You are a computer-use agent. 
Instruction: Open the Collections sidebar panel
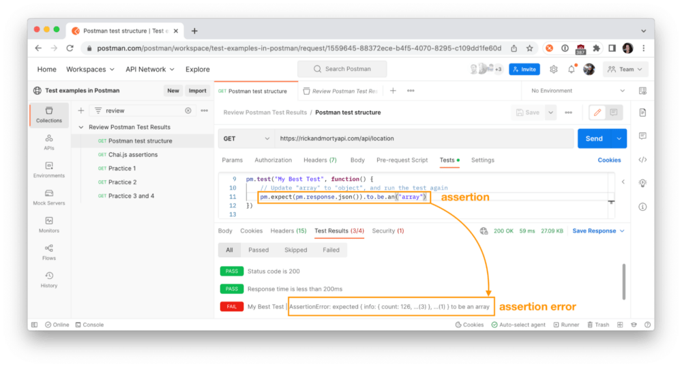[x=48, y=115]
